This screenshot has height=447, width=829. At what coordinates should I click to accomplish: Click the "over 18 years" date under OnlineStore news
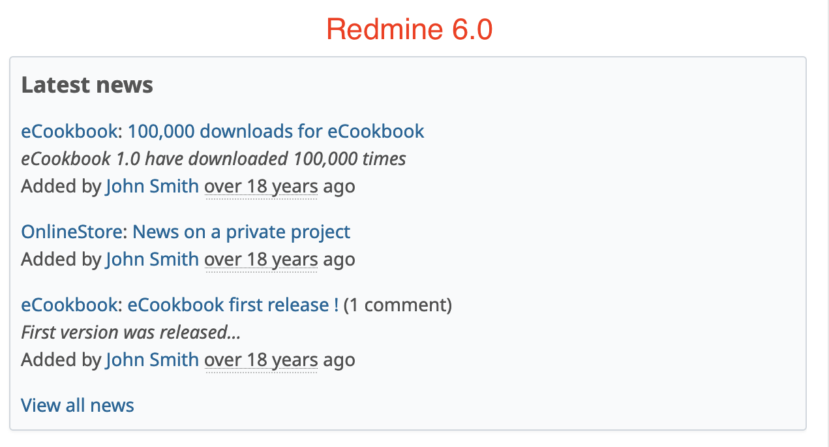pos(261,259)
